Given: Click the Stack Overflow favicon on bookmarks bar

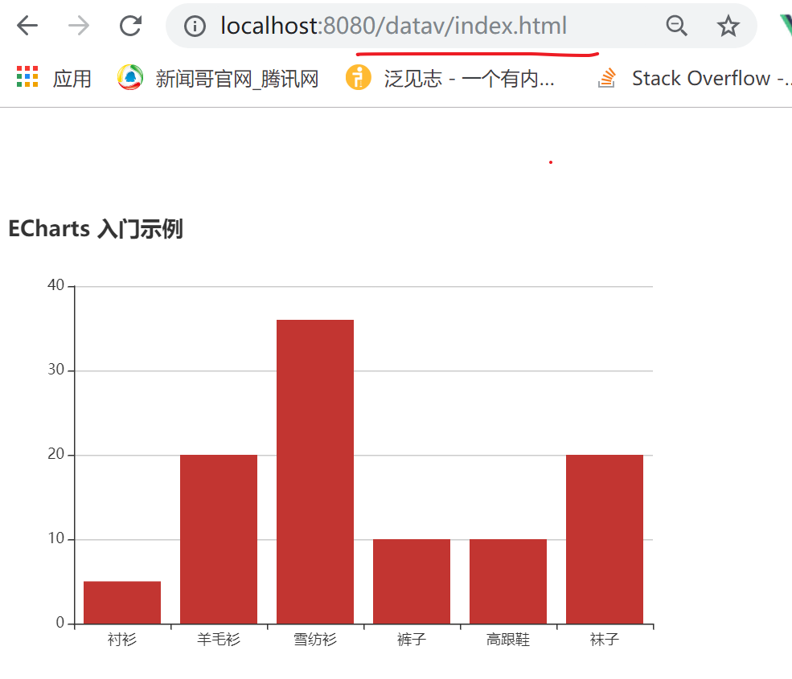Looking at the screenshot, I should (x=605, y=77).
